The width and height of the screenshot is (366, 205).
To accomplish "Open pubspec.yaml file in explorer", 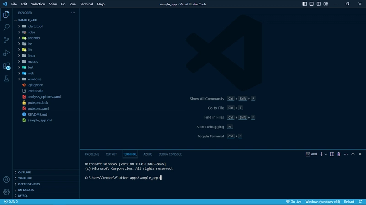I will (x=38, y=108).
